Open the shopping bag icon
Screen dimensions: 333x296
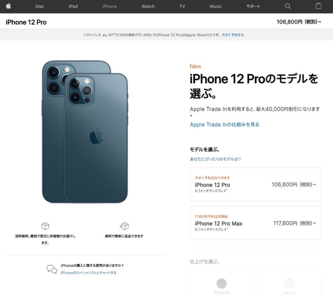coord(318,6)
